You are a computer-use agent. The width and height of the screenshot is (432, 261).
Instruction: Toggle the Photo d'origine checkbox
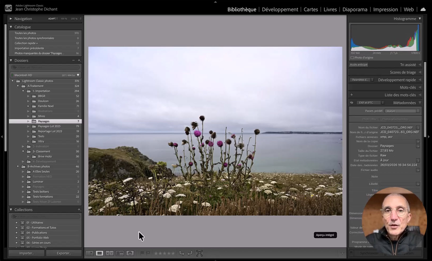(x=352, y=58)
